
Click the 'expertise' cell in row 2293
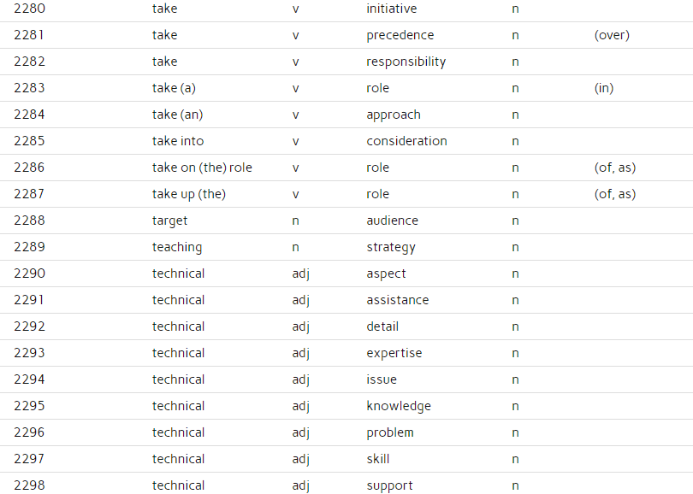click(394, 353)
